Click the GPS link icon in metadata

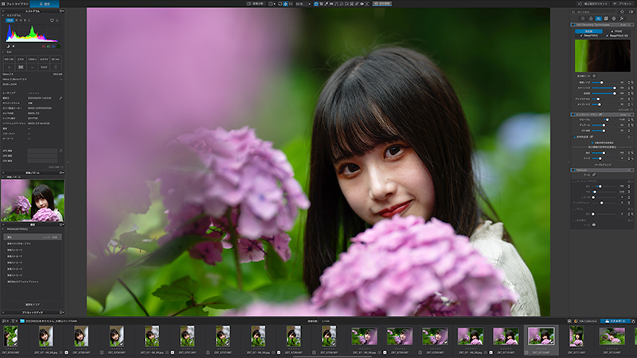coord(61,150)
